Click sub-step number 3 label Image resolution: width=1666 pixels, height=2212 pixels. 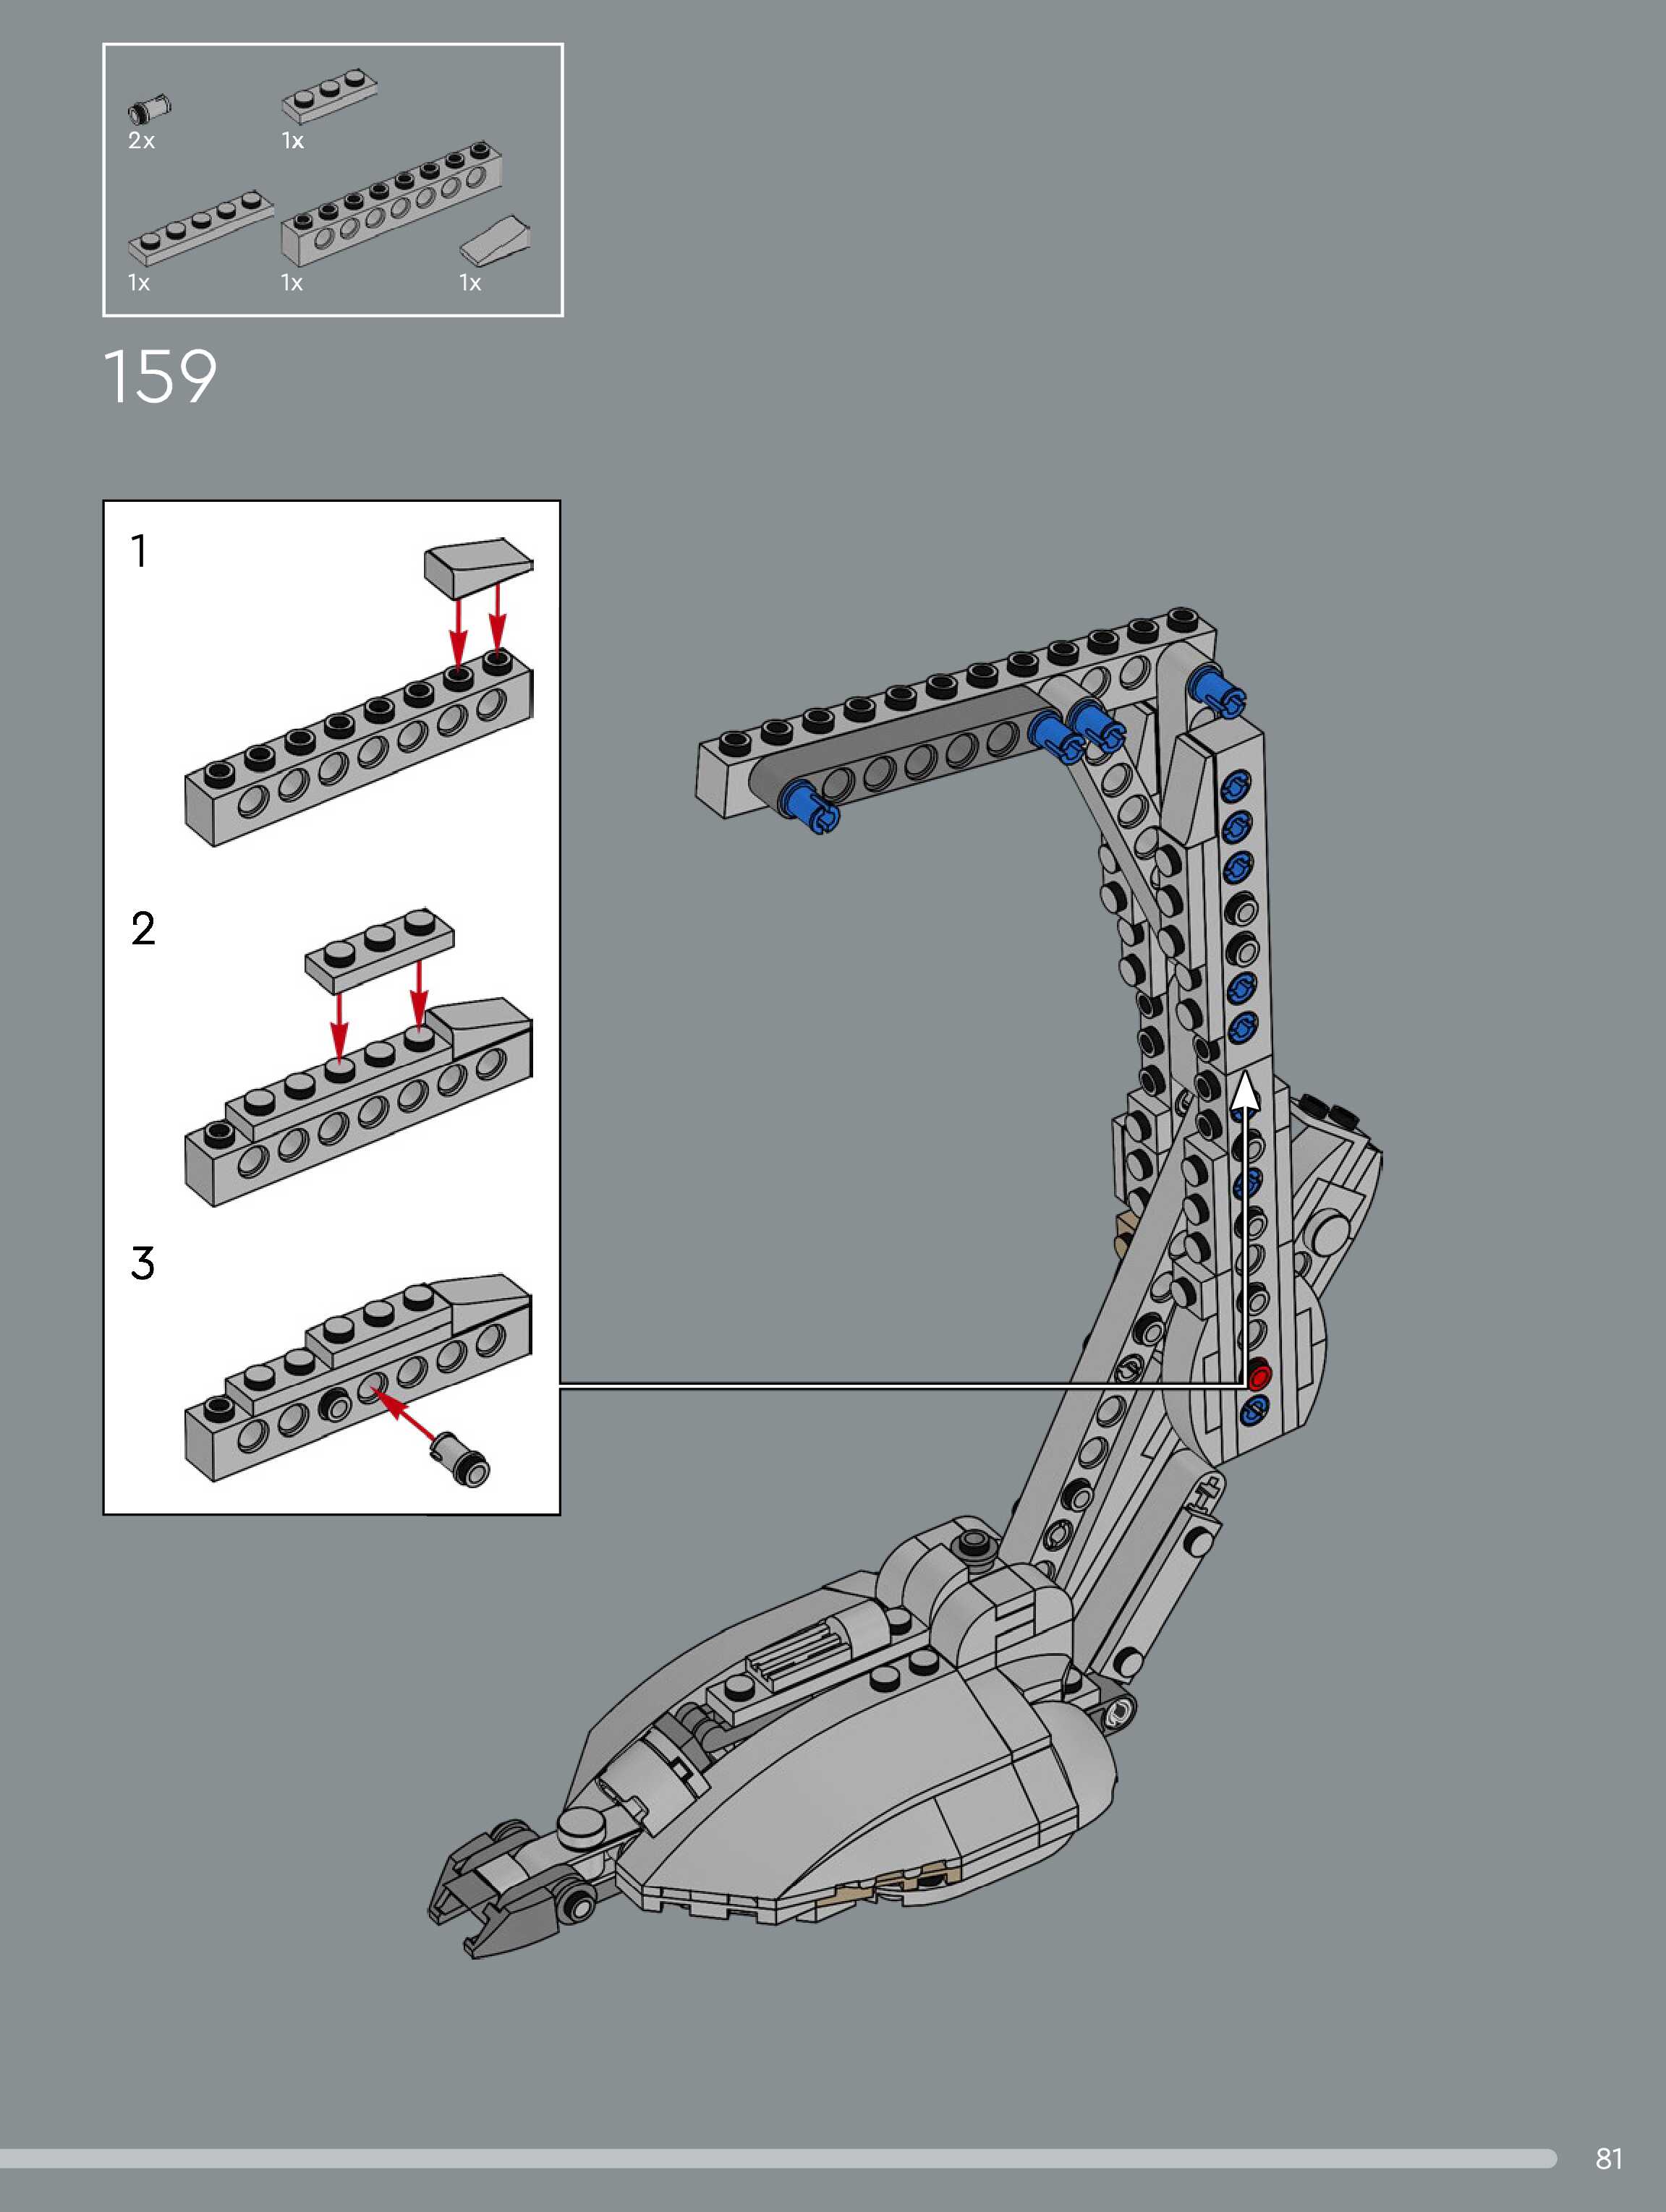(x=143, y=1263)
